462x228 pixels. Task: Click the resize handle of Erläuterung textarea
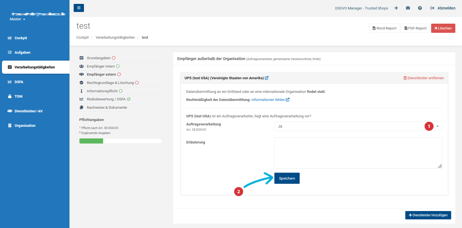click(440, 166)
